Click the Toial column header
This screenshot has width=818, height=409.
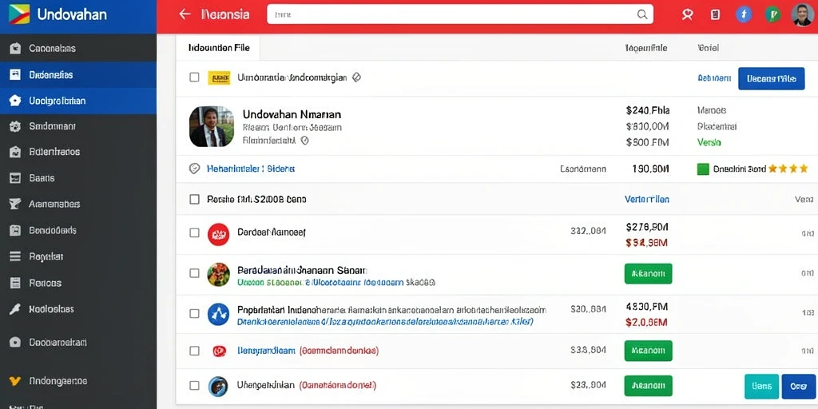pos(709,48)
